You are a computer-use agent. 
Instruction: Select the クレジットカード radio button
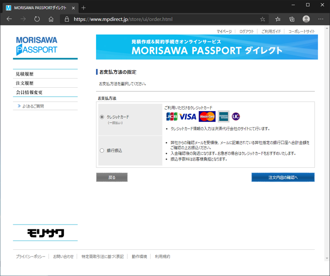(102, 117)
